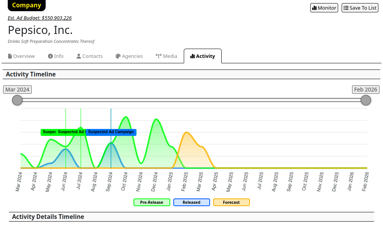Select the Agencies tab
This screenshot has height=227, width=383.
[129, 56]
